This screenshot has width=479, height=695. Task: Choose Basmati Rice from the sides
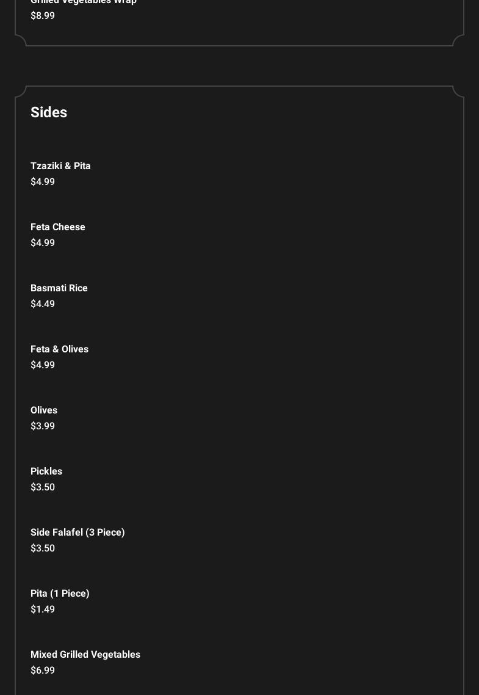[59, 288]
